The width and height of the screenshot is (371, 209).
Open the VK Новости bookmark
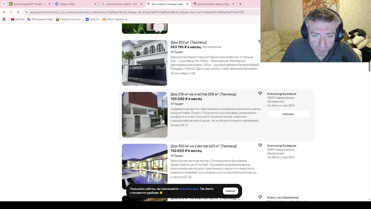click(x=92, y=19)
